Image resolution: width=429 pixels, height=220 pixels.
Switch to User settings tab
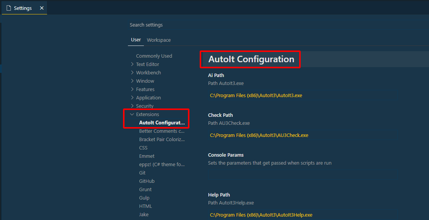[x=136, y=40]
